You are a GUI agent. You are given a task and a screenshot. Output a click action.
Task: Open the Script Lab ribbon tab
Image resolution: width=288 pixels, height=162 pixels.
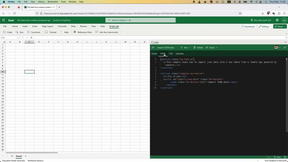(114, 26)
